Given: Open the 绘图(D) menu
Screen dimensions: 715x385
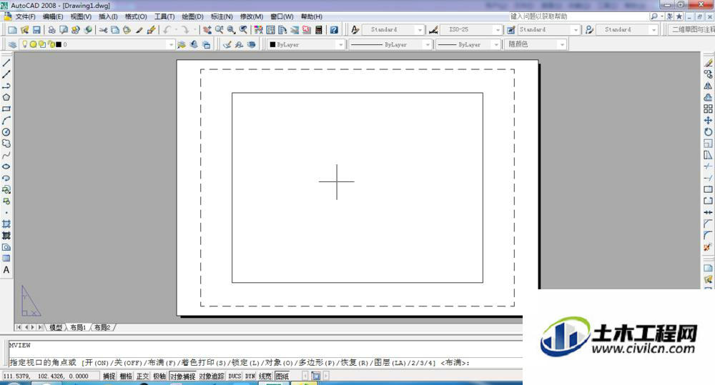Looking at the screenshot, I should pyautogui.click(x=192, y=16).
